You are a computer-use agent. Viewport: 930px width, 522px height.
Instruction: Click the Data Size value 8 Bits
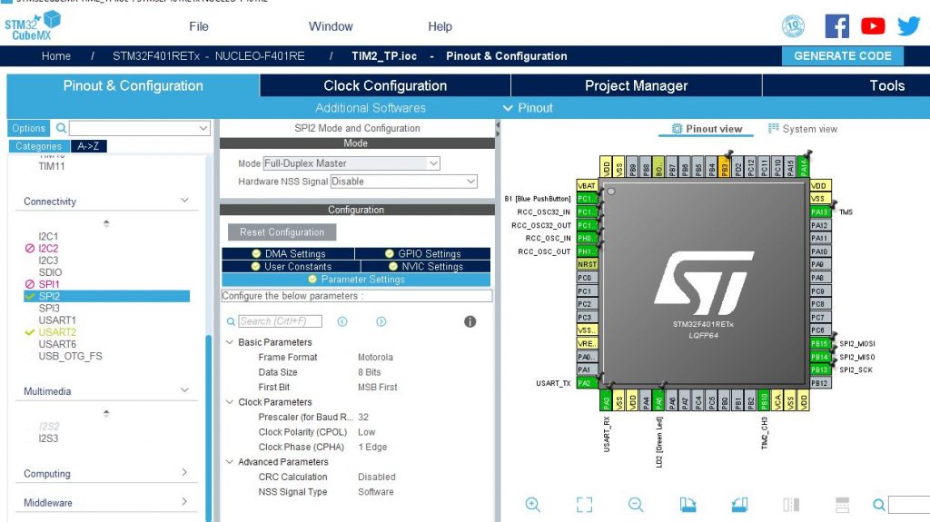(x=369, y=372)
